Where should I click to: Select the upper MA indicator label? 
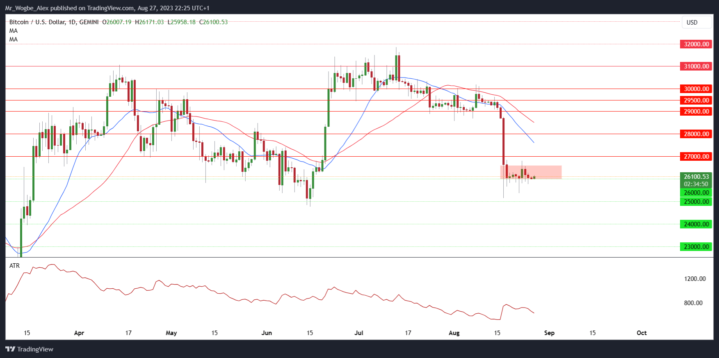(14, 31)
